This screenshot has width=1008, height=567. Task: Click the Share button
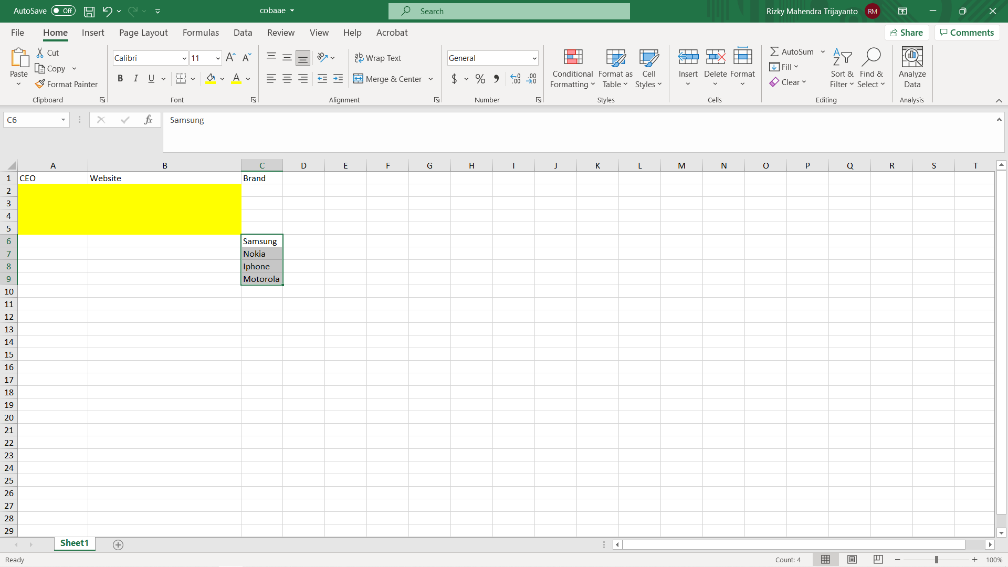point(907,33)
